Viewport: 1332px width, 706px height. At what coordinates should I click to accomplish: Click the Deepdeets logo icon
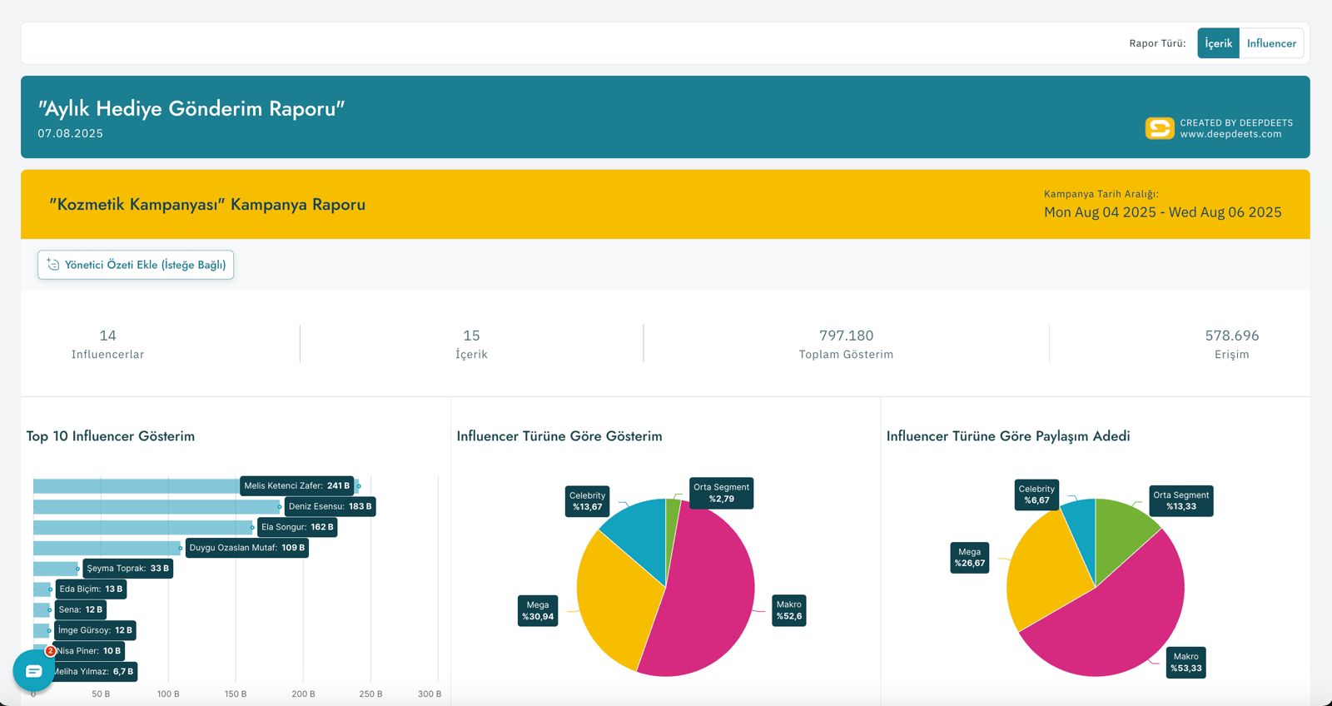(1159, 128)
